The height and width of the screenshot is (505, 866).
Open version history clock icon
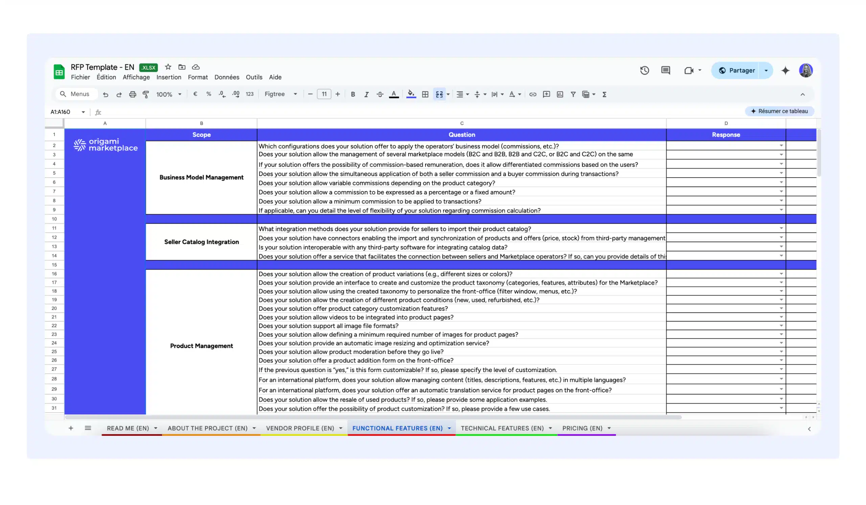[x=645, y=70]
